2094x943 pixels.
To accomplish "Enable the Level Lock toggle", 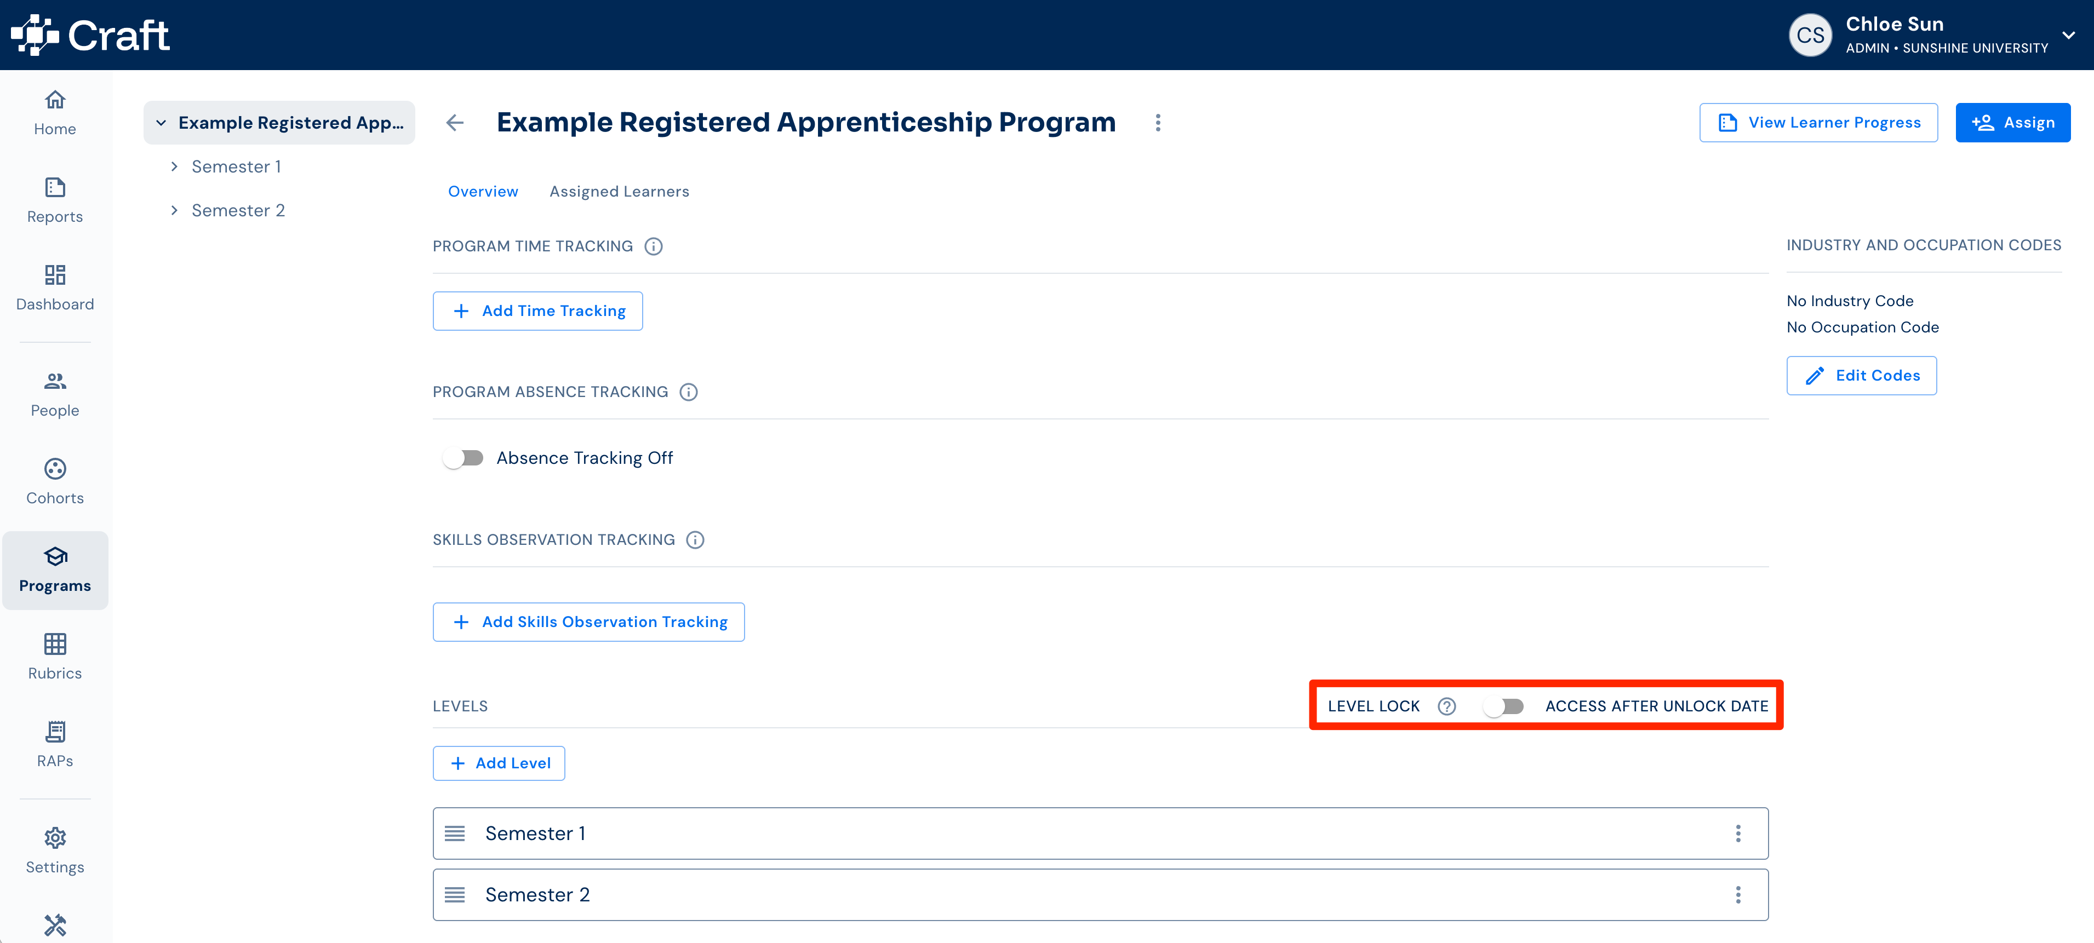I will pos(1503,706).
